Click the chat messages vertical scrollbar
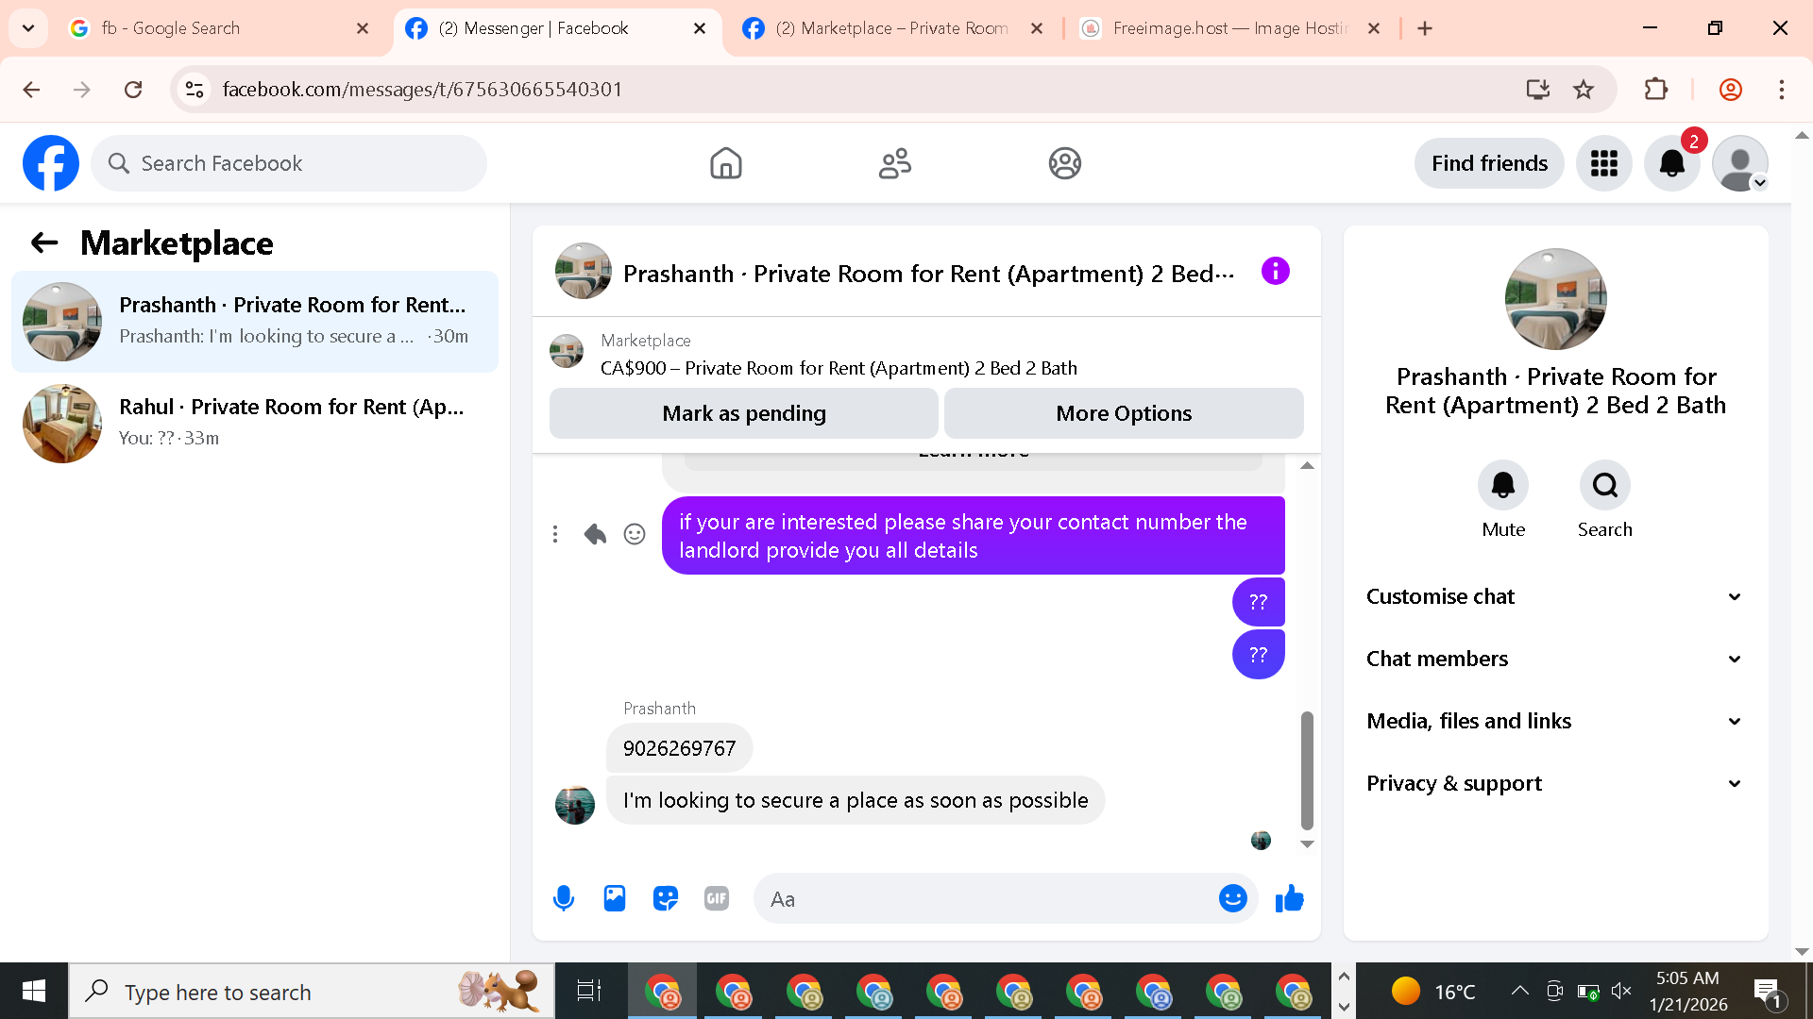1813x1019 pixels. (x=1307, y=769)
